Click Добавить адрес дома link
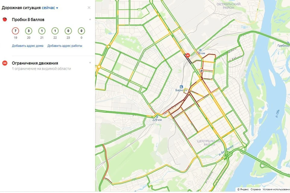Screen dimensions: 290x193 [27, 46]
